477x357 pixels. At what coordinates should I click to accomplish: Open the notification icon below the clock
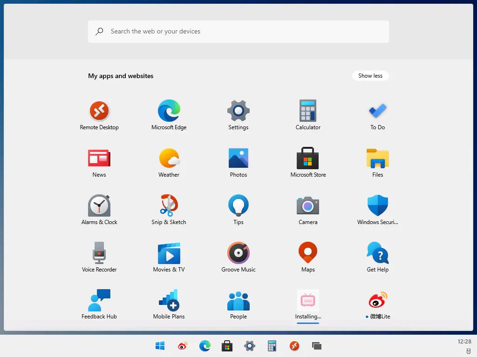(x=469, y=351)
